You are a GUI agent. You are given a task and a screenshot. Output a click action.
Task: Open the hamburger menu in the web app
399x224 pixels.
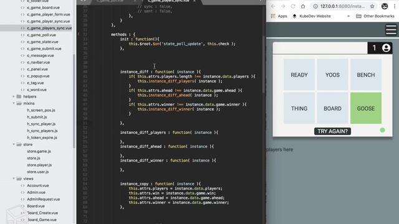(391, 30)
